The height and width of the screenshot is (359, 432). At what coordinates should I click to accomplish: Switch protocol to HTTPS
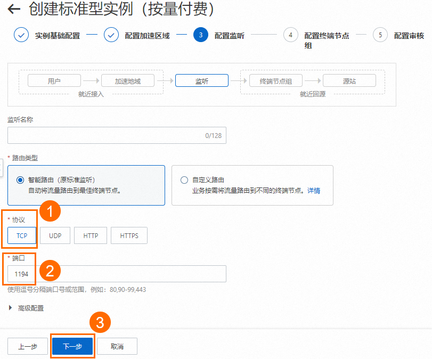129,235
